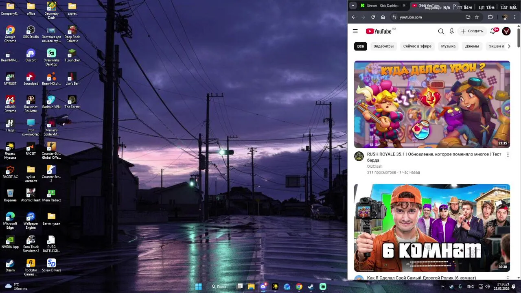
Task: Open the YouTube account avatar menu
Action: click(x=506, y=31)
